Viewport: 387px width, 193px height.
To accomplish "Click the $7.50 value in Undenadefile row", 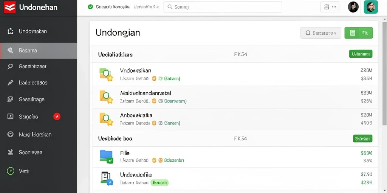I will (x=367, y=175).
